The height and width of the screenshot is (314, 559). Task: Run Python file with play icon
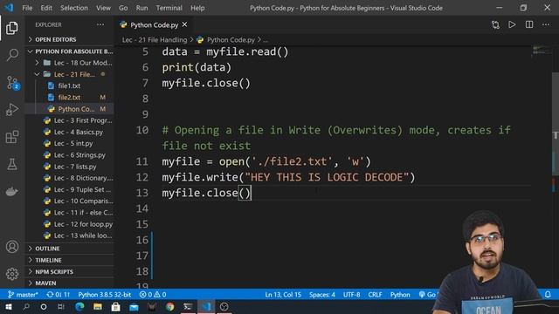512,24
